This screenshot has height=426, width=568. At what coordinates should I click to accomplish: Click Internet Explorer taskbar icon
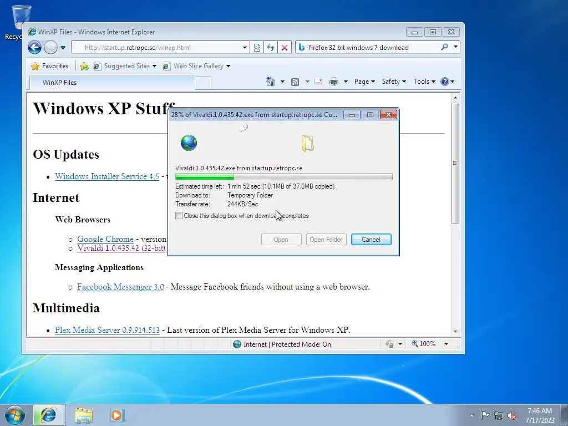(48, 415)
